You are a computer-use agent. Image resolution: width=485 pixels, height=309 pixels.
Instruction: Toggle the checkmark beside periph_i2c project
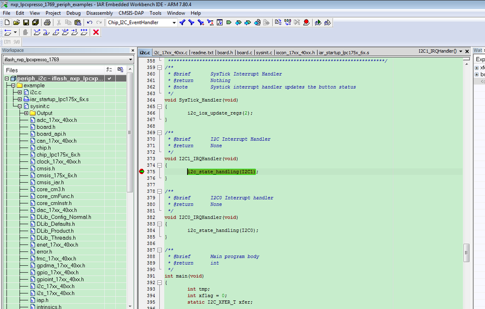110,78
